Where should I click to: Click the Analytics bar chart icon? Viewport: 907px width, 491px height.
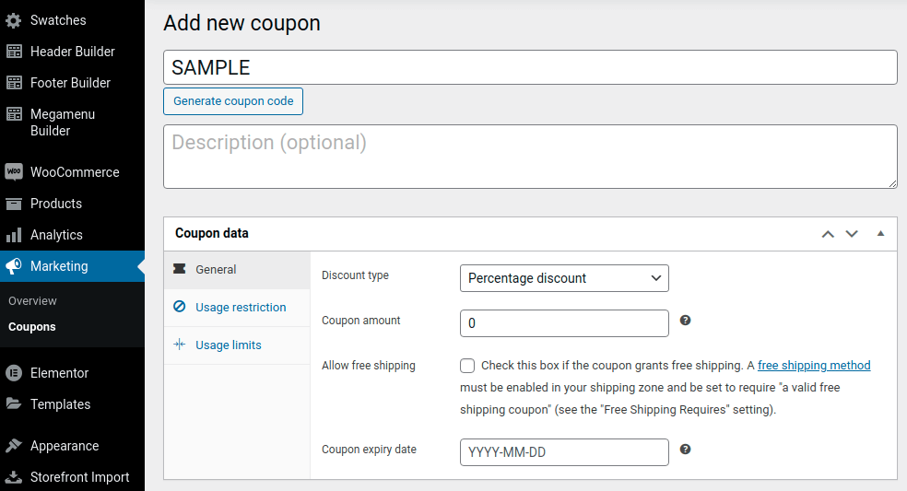coord(14,235)
